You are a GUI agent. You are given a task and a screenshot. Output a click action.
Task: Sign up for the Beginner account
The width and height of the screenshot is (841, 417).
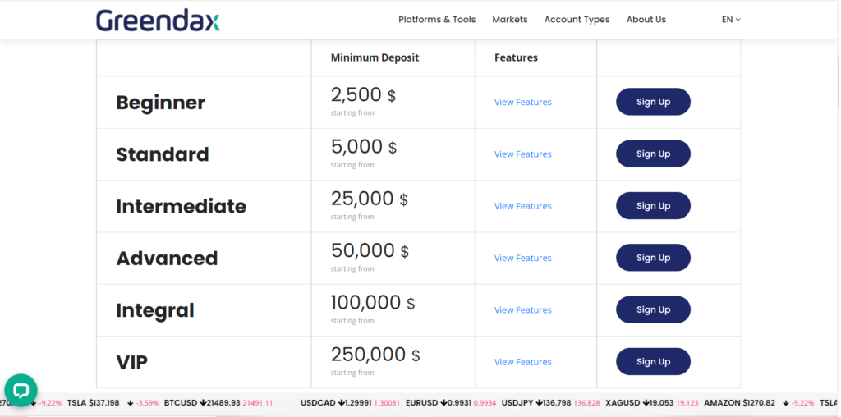[653, 102]
